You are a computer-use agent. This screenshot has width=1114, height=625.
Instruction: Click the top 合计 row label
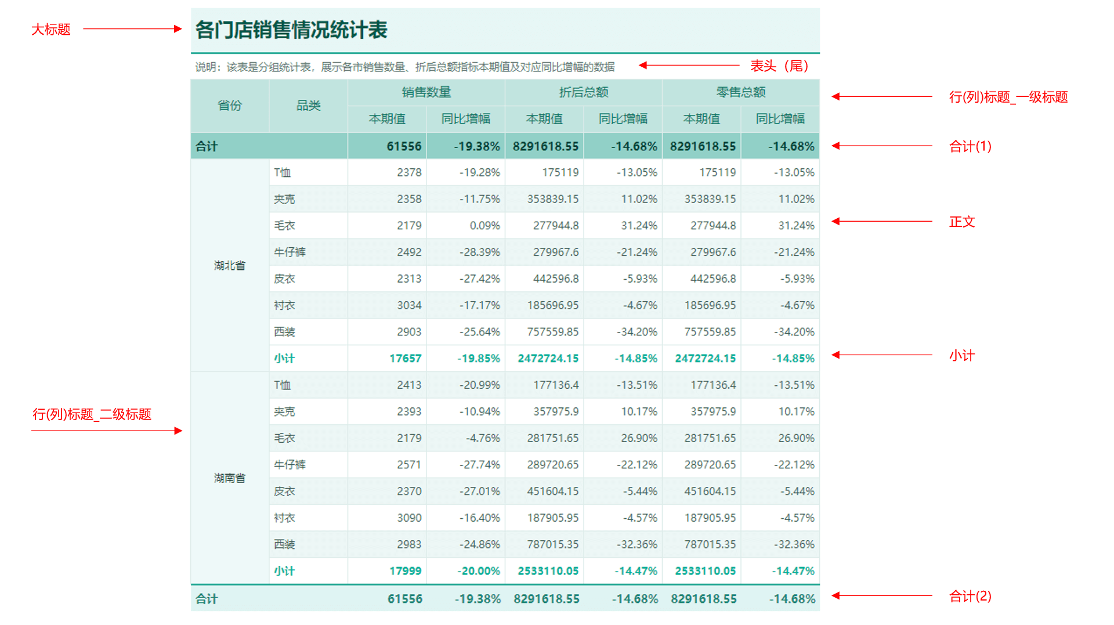pos(207,146)
